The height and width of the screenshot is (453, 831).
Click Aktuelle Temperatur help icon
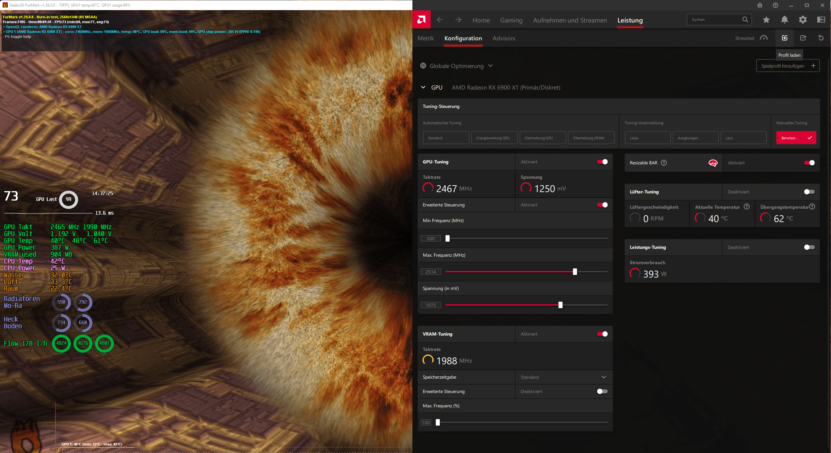coord(747,206)
